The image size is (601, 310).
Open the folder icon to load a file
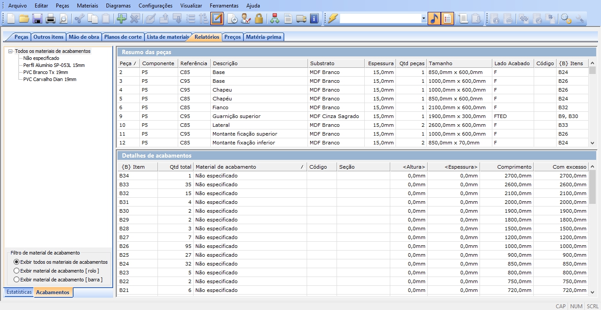[x=24, y=18]
